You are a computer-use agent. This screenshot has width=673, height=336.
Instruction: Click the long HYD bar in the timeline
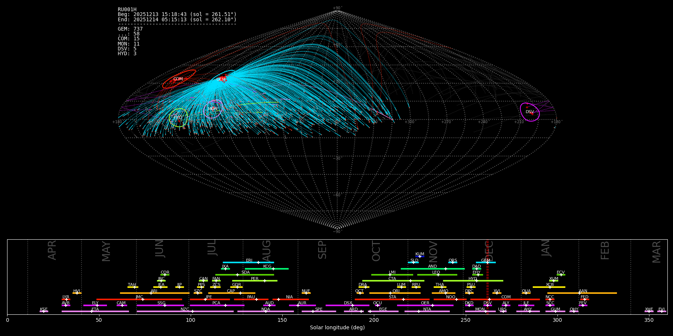coord(473,281)
